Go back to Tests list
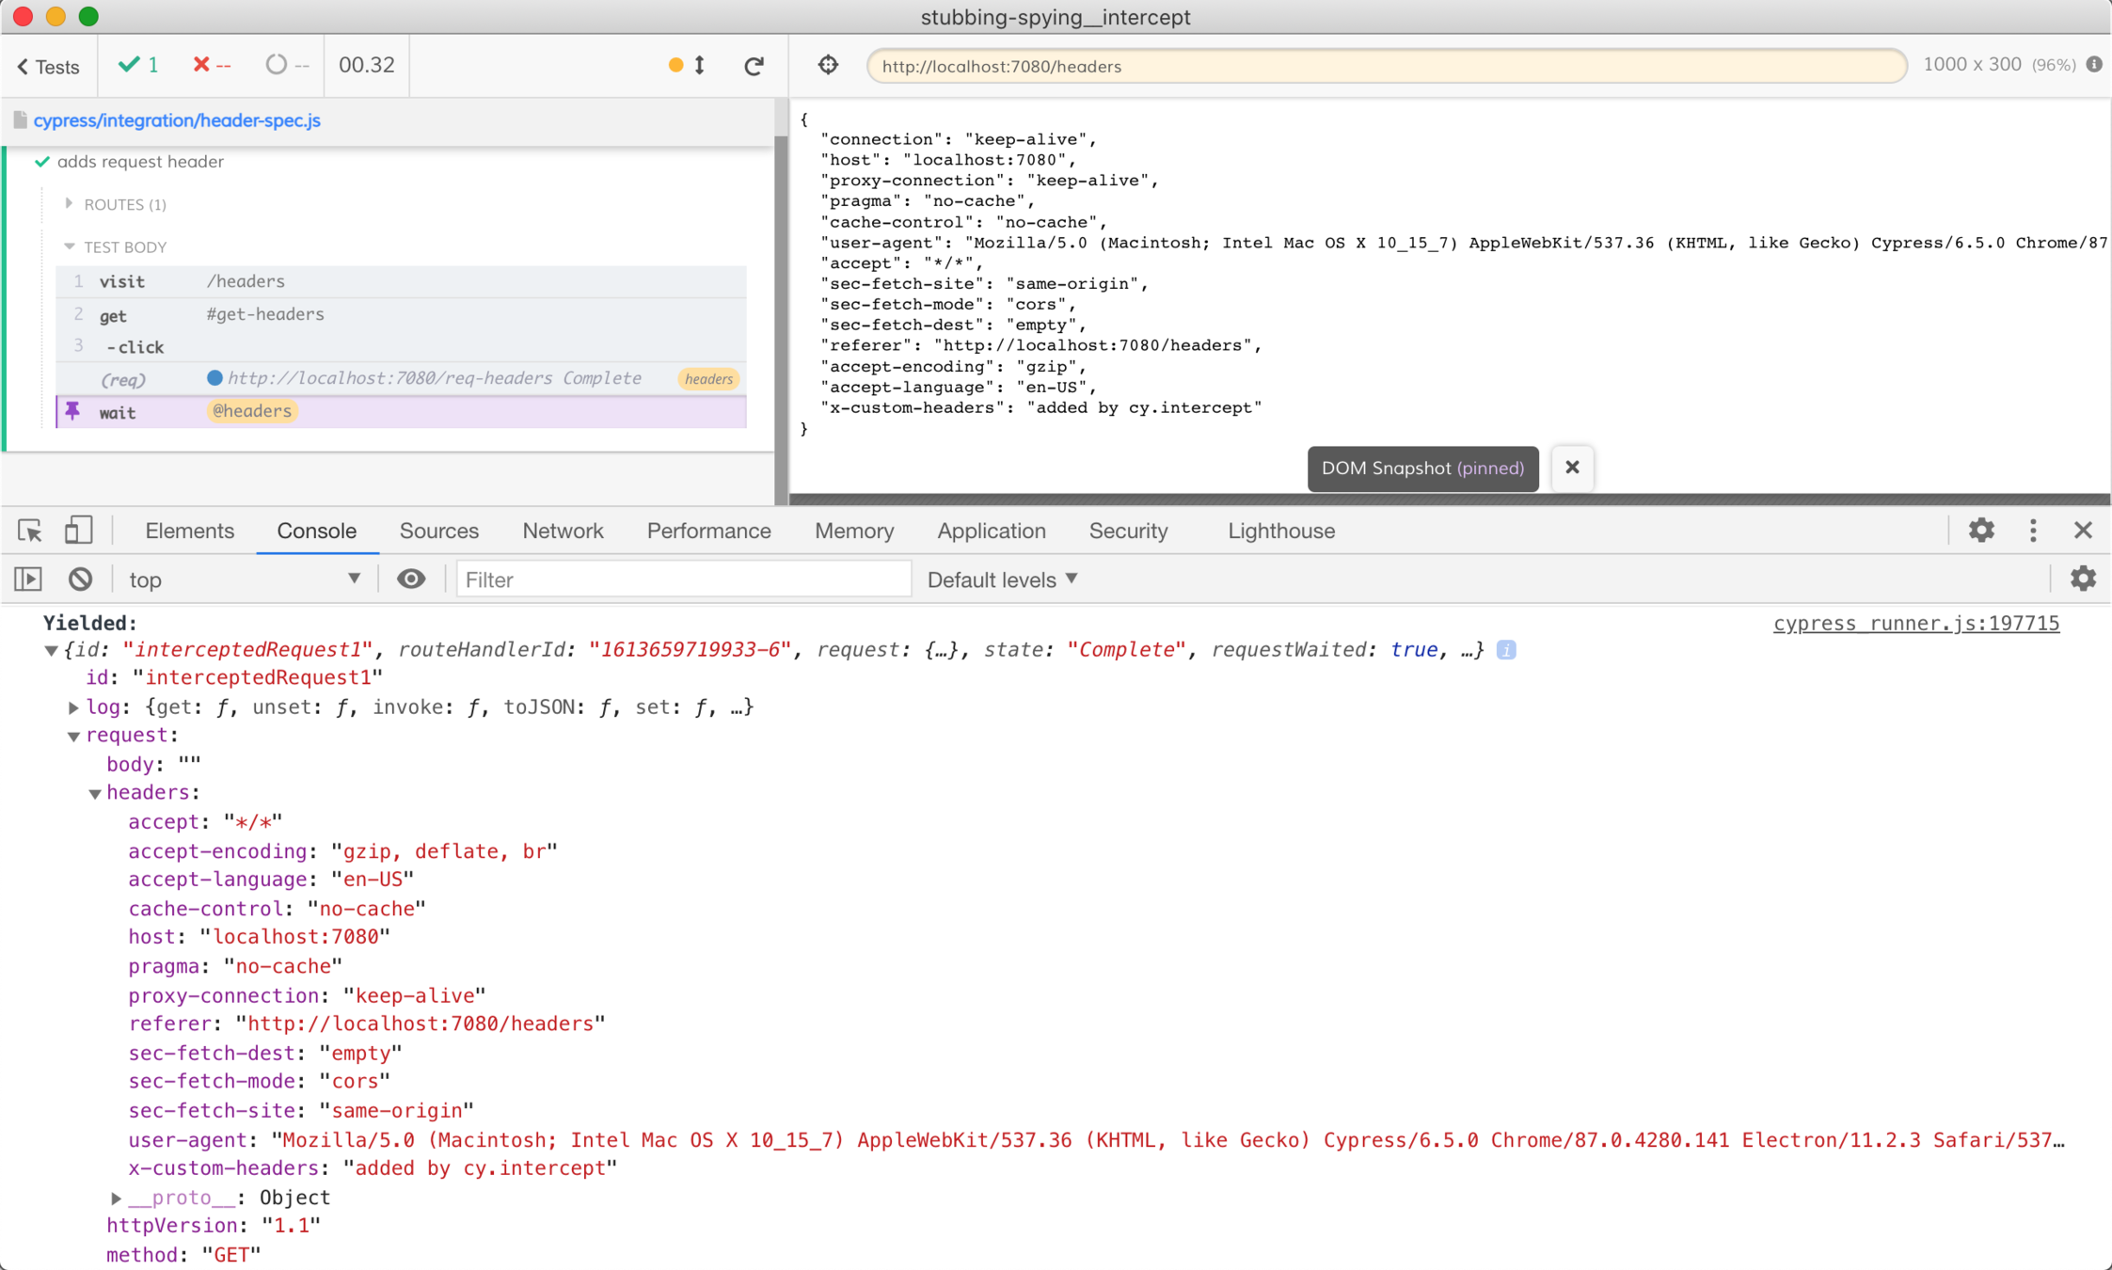Screen dimensions: 2112x1270 [49, 66]
